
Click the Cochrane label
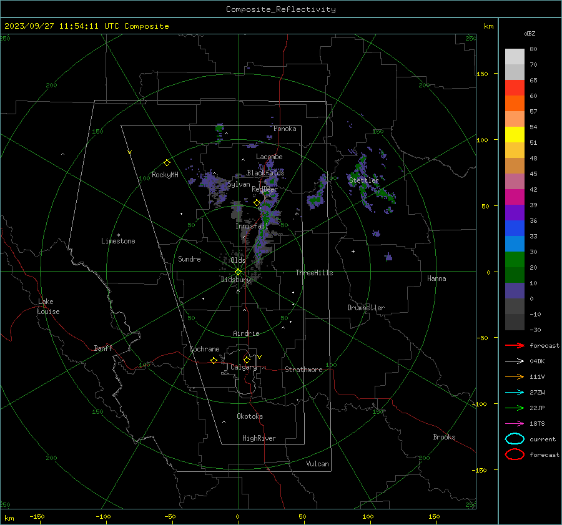click(204, 349)
